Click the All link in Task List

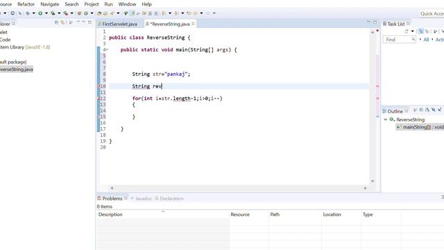click(x=426, y=40)
